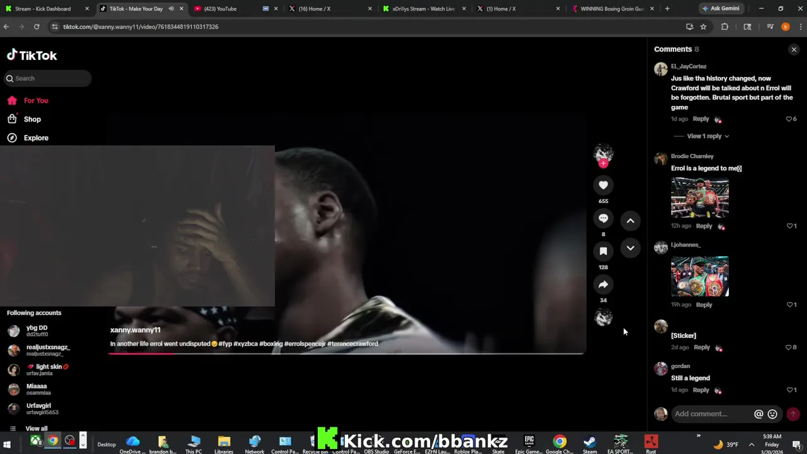Mute the TikTok tab audio icon

(x=171, y=9)
